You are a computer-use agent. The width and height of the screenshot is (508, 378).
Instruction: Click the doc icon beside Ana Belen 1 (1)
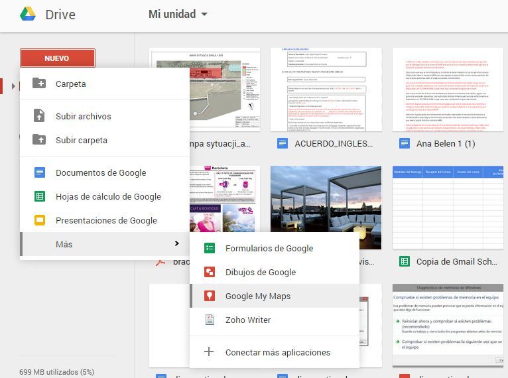click(x=405, y=143)
